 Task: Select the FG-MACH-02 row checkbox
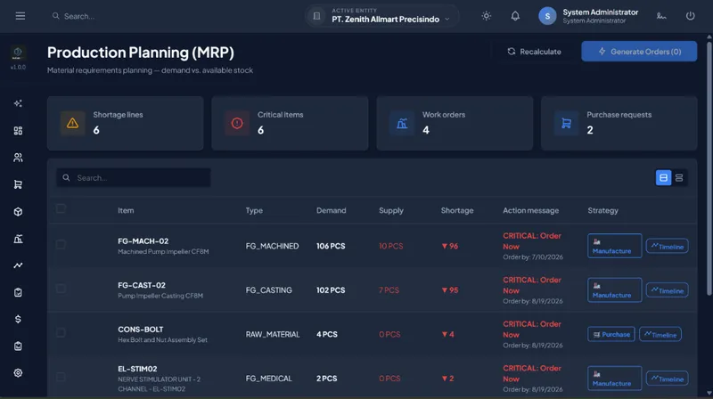click(x=61, y=245)
